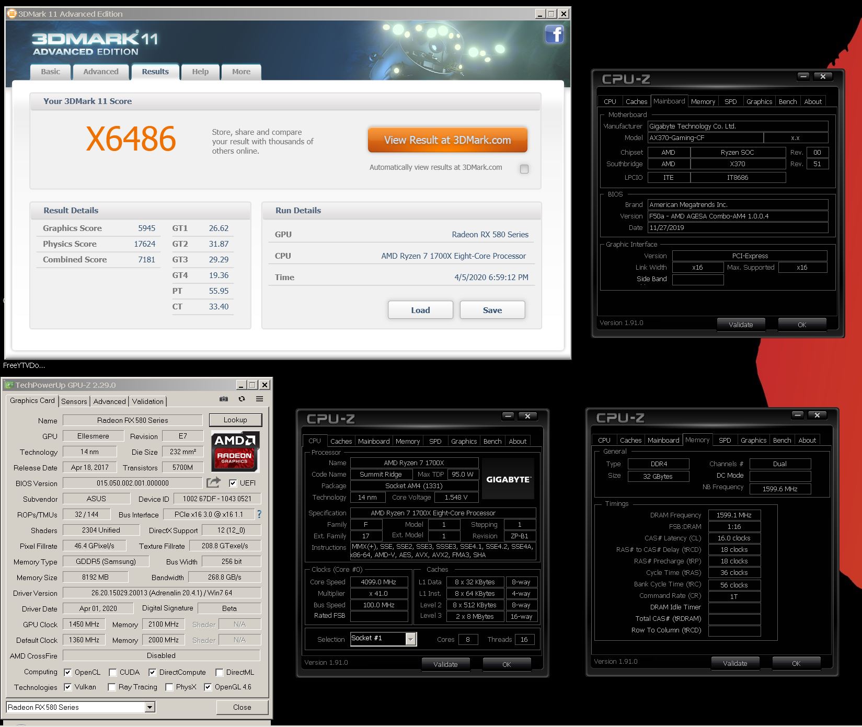862x727 pixels.
Task: Open the Validation tab in GPU-Z
Action: coord(147,401)
